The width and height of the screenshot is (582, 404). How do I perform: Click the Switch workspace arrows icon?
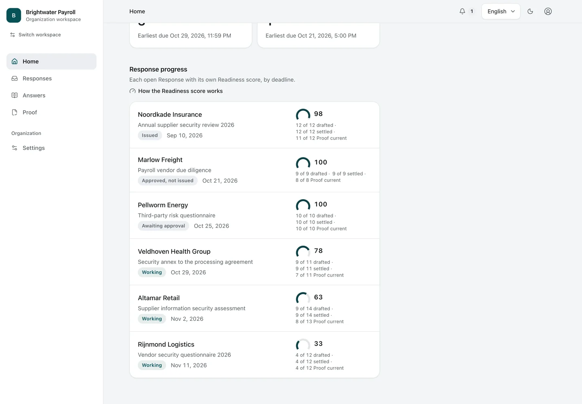point(13,35)
